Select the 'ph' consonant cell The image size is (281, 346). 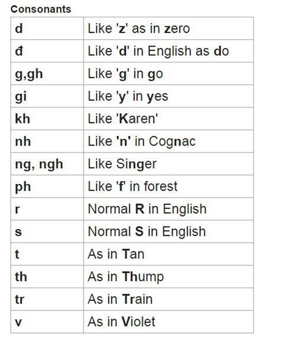(47, 186)
